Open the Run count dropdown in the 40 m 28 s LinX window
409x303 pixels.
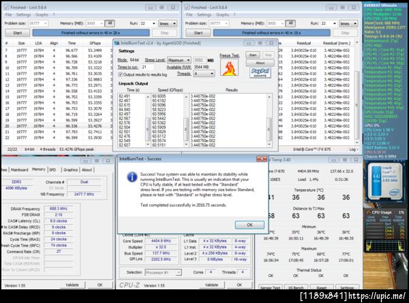[148, 23]
